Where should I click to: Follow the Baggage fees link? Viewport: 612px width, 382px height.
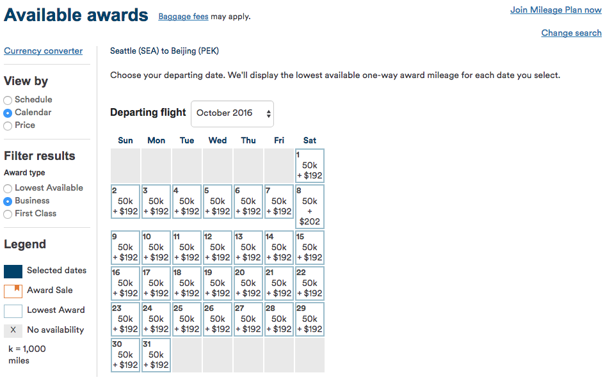pos(183,17)
